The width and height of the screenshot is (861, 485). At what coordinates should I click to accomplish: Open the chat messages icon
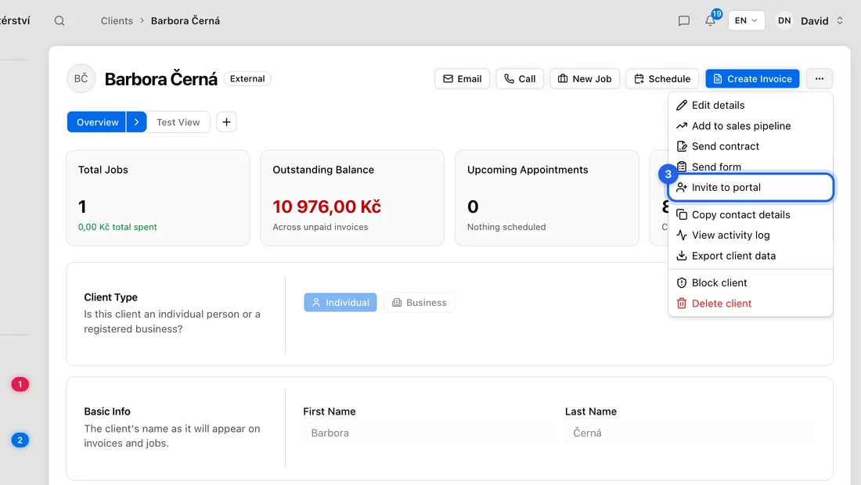pyautogui.click(x=683, y=21)
